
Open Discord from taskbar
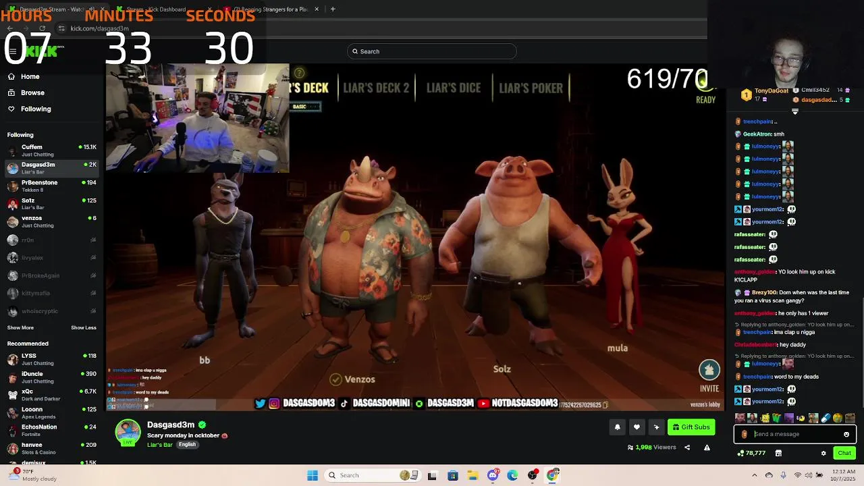pos(493,475)
